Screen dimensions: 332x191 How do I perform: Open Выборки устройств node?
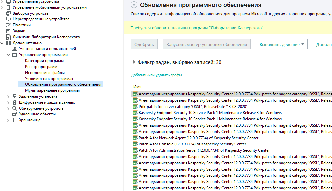pos(30,13)
